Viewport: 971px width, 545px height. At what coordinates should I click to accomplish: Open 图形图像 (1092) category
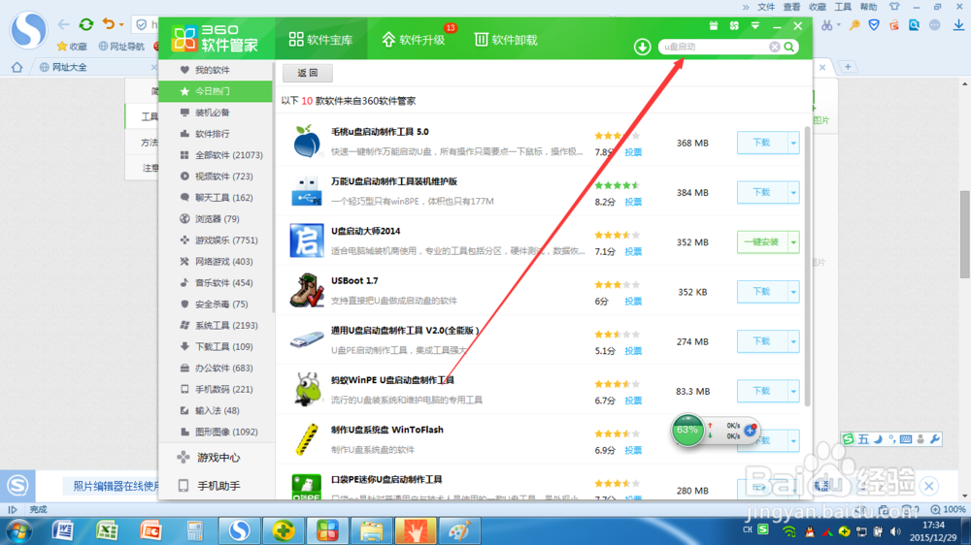pos(215,432)
